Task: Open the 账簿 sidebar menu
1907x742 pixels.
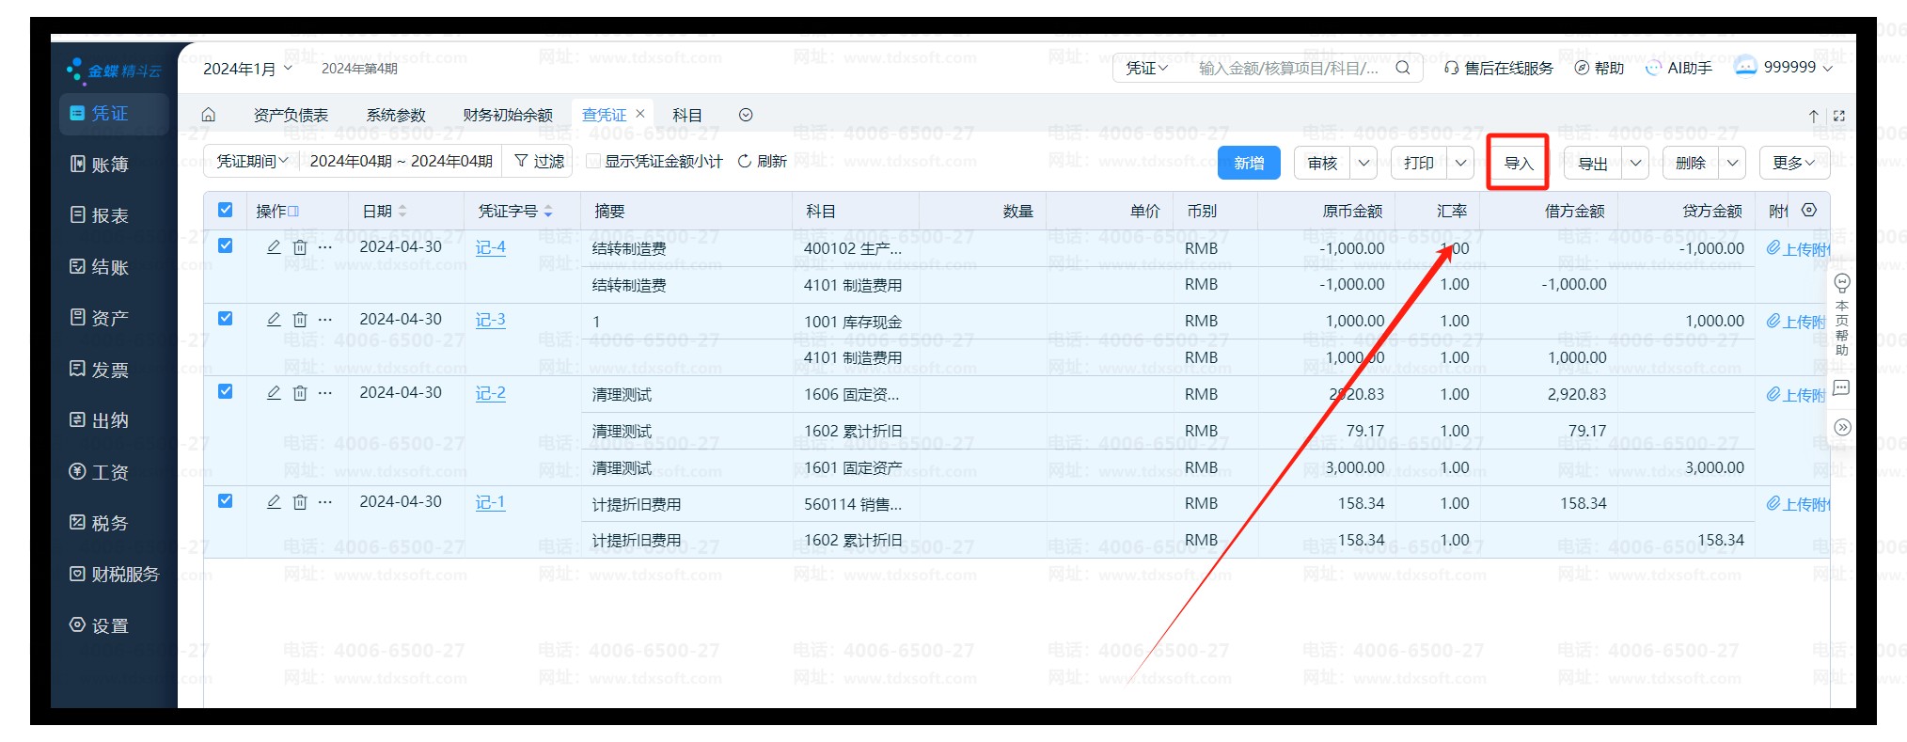Action: pos(110,165)
